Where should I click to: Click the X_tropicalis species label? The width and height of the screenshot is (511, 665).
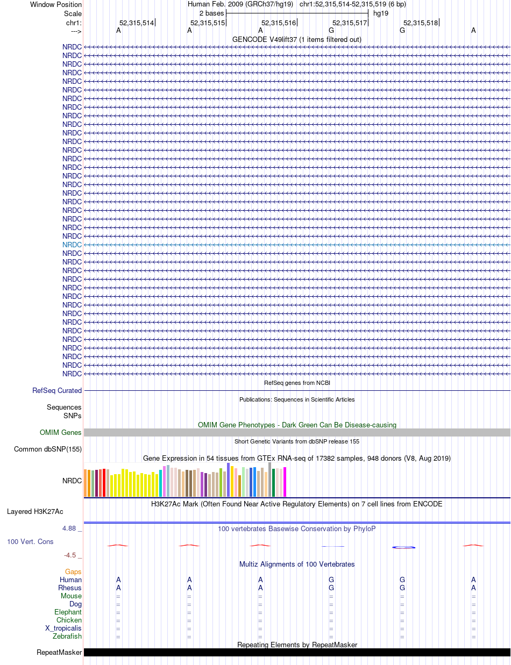63,628
